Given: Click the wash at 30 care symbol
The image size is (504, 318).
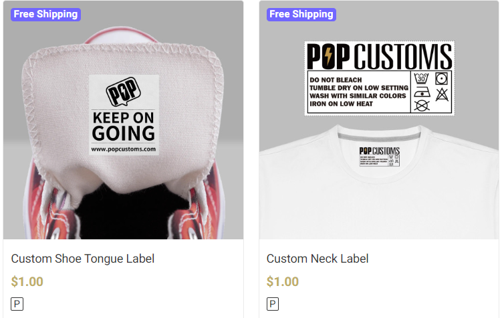Looking at the screenshot, I should 421,78.
